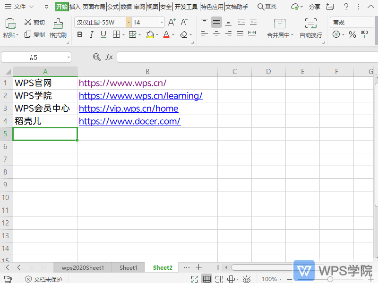Toggle bold formatting
378x283 pixels.
[x=79, y=34]
